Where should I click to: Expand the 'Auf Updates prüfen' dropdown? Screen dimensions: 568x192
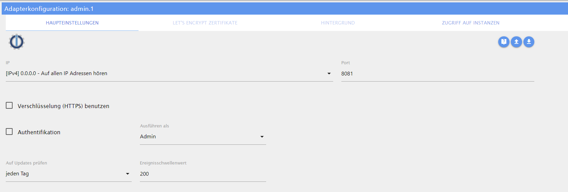69,174
